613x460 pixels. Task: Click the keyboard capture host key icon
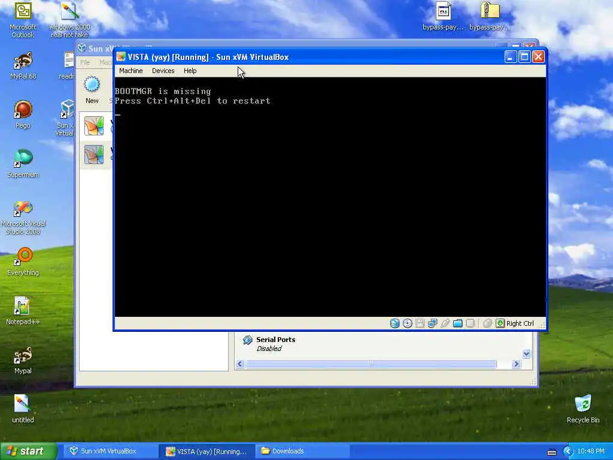pyautogui.click(x=500, y=323)
